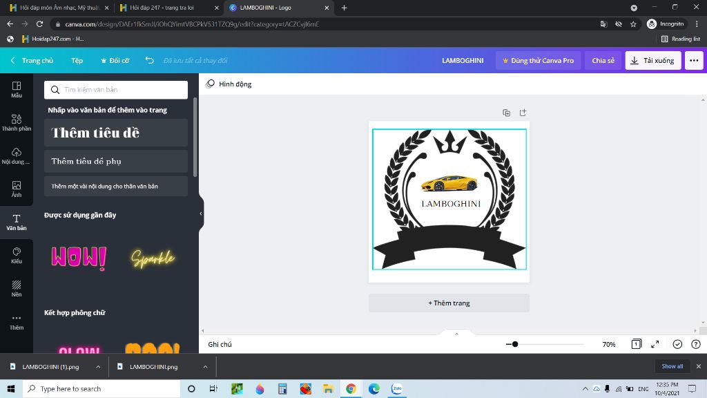This screenshot has height=398, width=707.
Task: Open the page grid view icon
Action: click(636, 344)
